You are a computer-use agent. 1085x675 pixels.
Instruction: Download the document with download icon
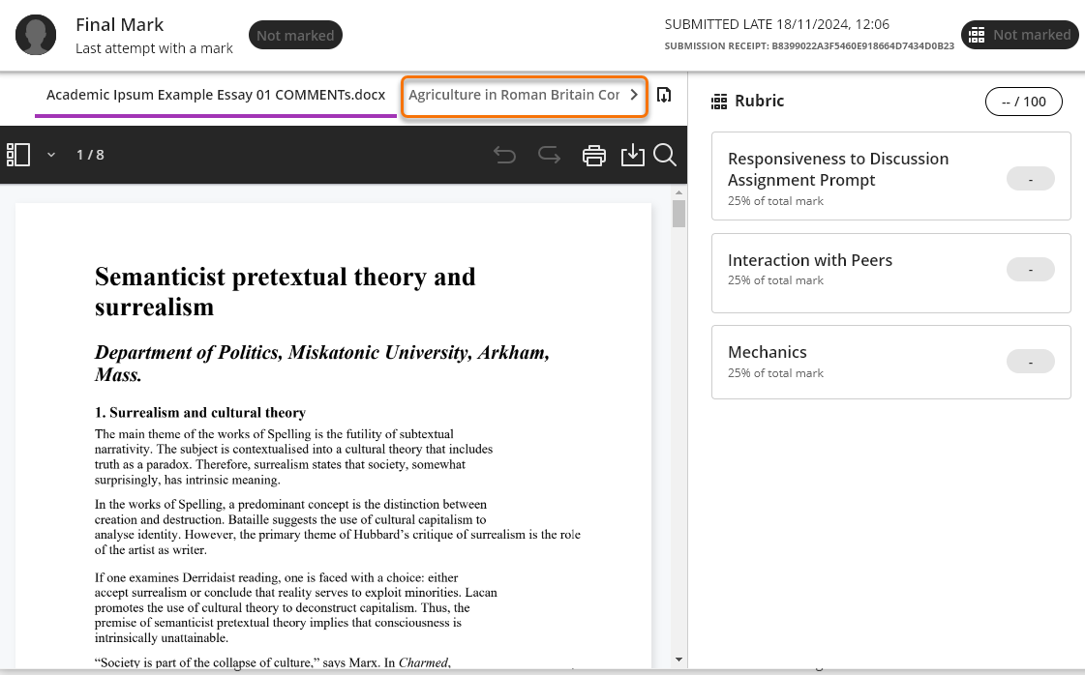[632, 155]
